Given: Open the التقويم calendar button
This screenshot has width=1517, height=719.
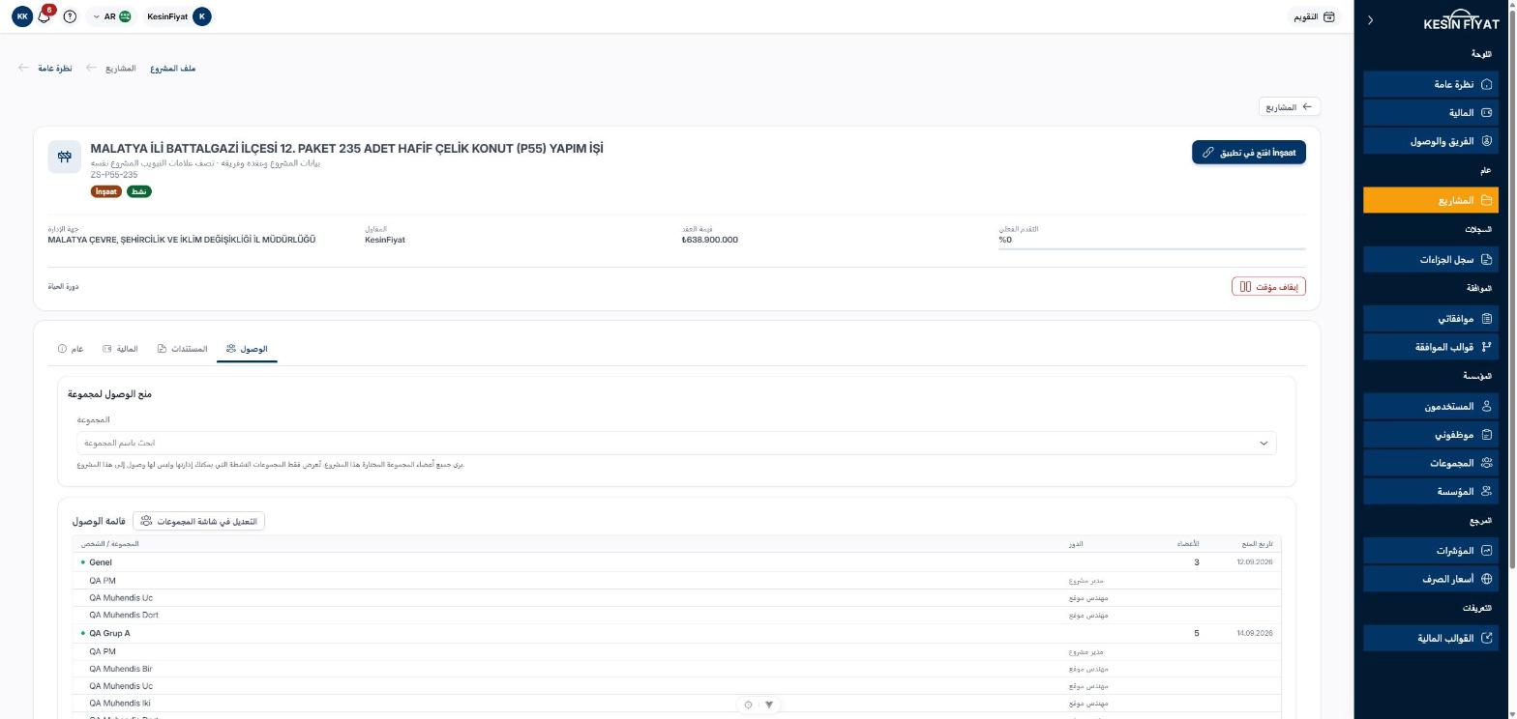Looking at the screenshot, I should tap(1315, 16).
